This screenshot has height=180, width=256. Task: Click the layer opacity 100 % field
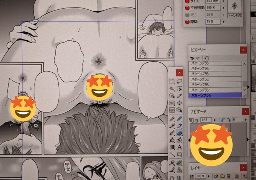pos(201,176)
